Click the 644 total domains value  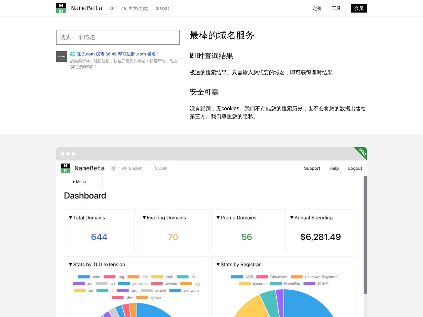[99, 237]
